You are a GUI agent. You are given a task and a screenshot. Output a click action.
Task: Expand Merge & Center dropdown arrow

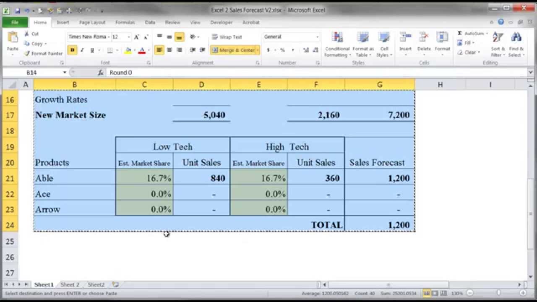(258, 50)
